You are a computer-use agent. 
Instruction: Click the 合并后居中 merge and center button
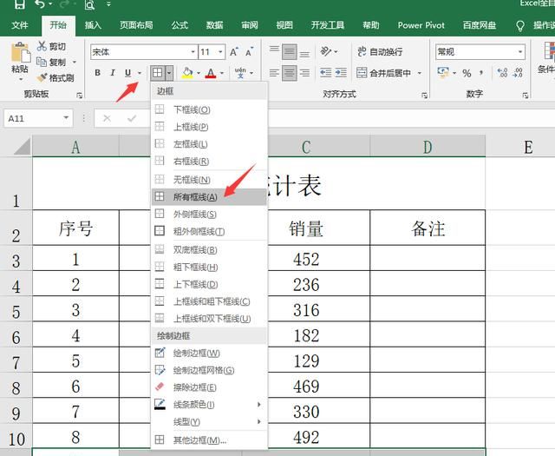[384, 73]
